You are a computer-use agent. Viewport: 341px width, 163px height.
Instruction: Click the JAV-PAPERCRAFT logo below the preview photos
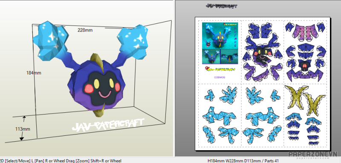[220, 69]
